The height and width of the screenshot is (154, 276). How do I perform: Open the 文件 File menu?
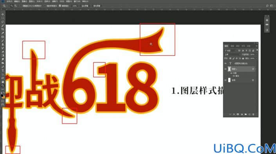tap(9, 2)
